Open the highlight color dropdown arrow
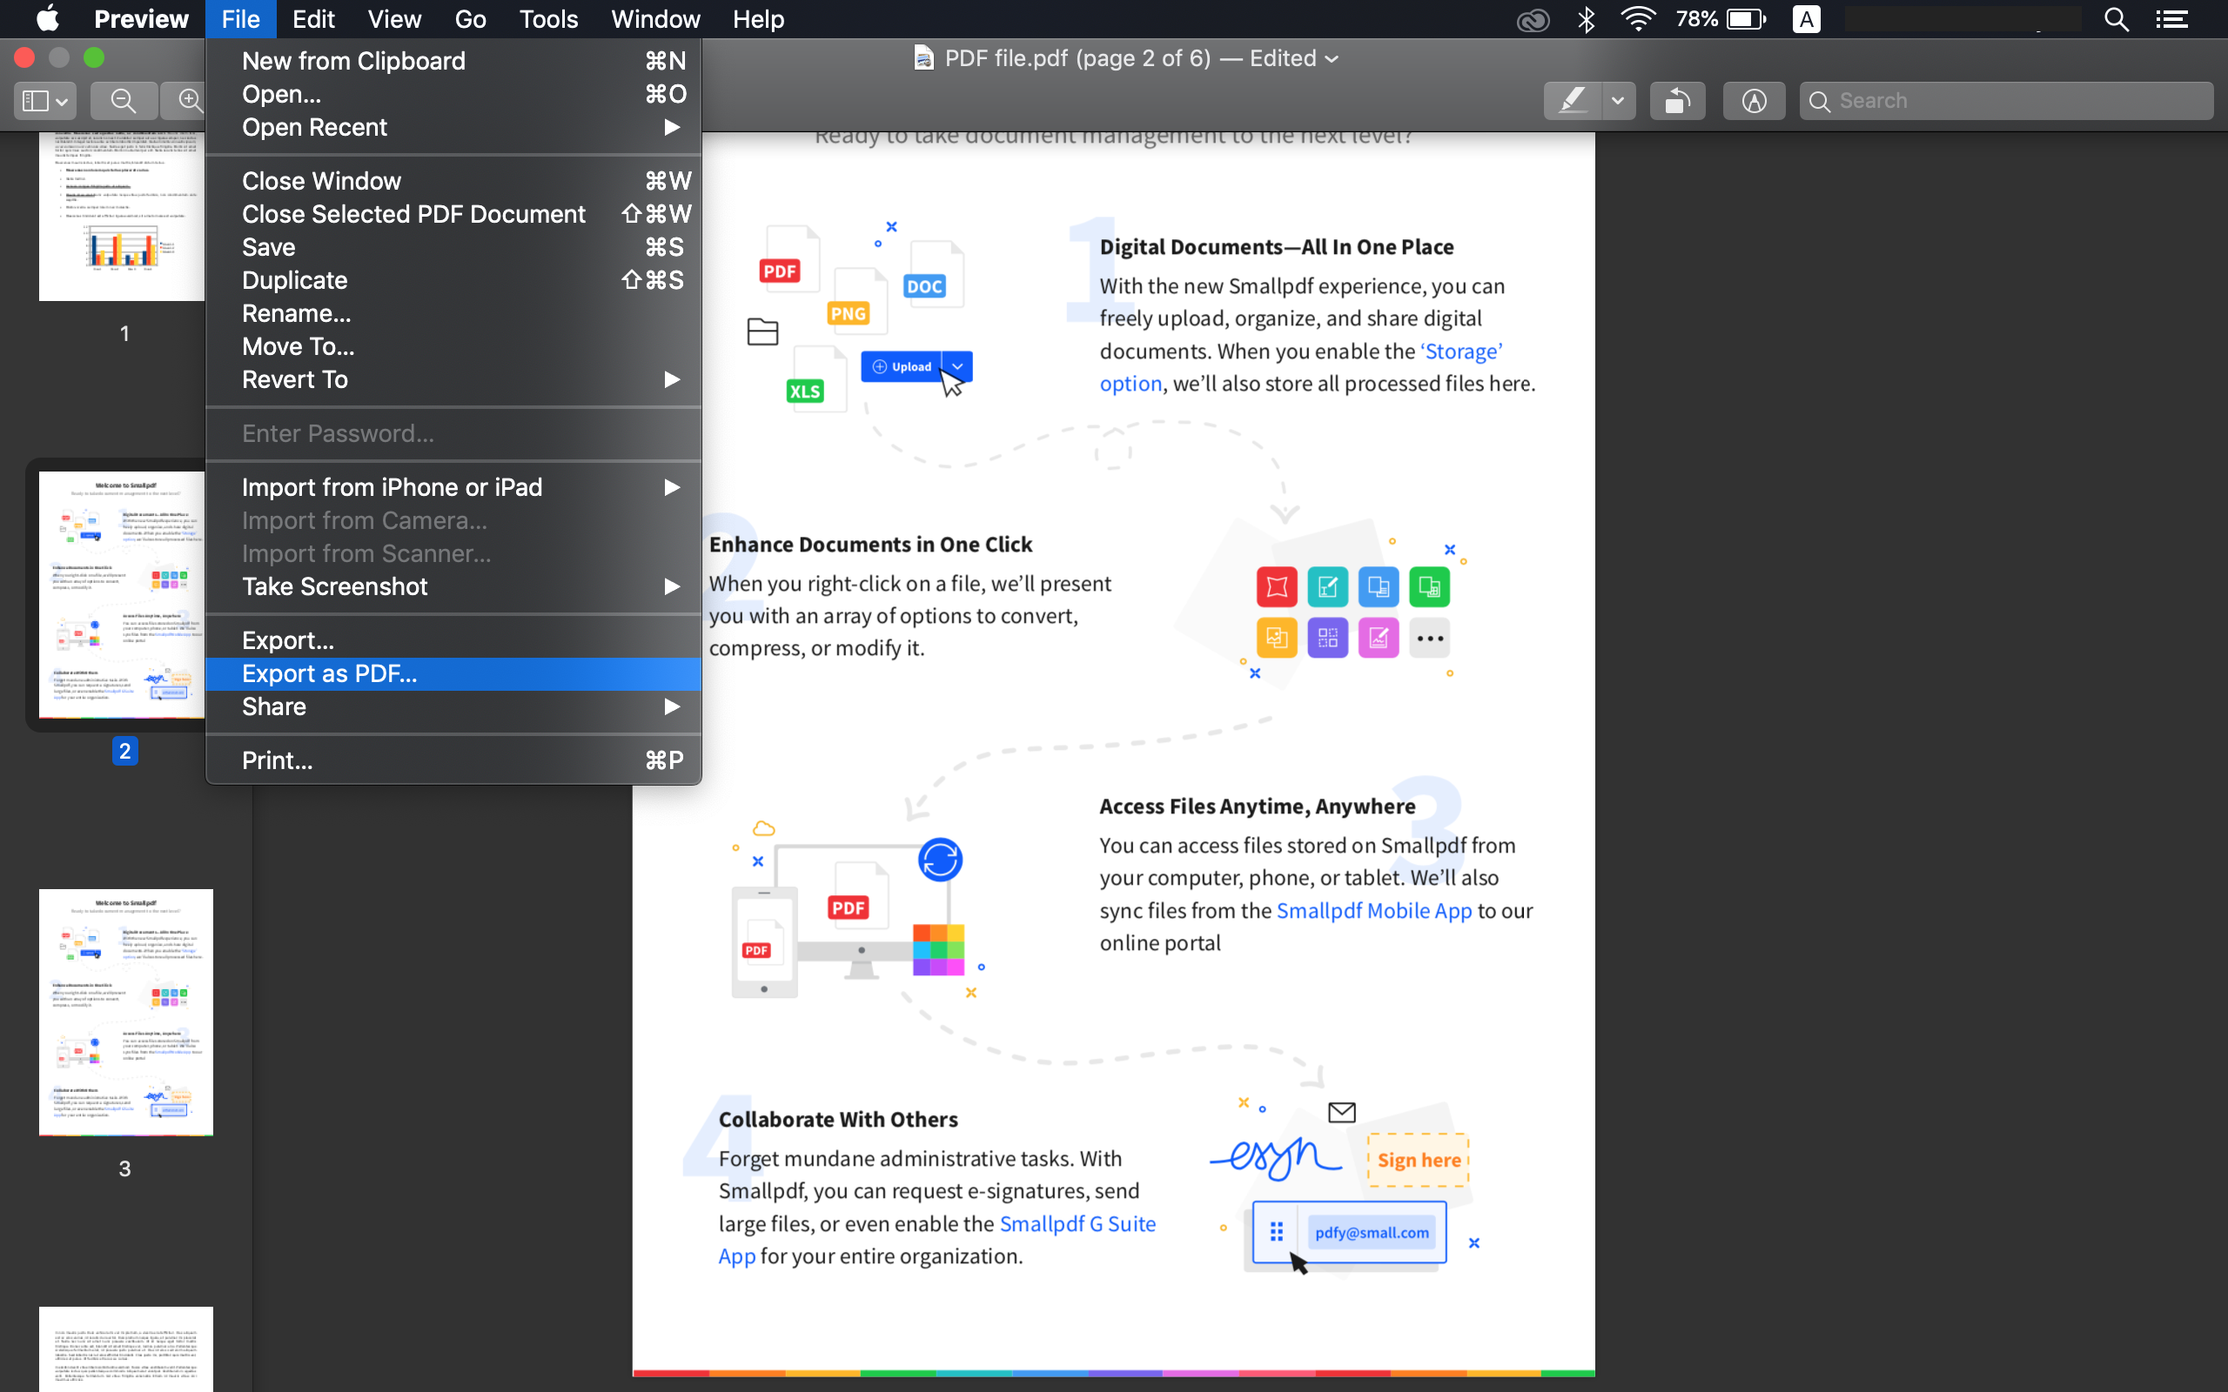This screenshot has width=2228, height=1392. click(1618, 100)
